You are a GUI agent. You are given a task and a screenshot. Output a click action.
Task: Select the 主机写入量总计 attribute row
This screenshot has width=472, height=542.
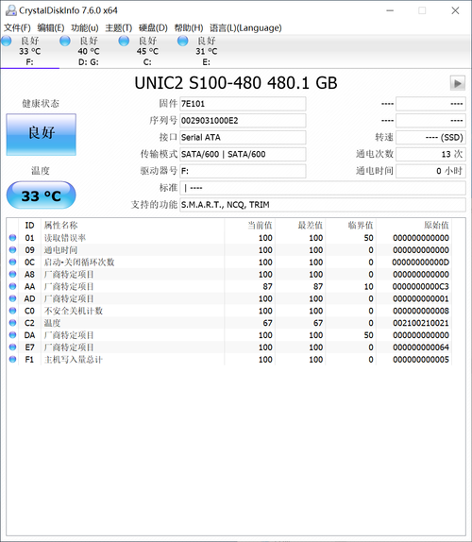pyautogui.click(x=229, y=360)
